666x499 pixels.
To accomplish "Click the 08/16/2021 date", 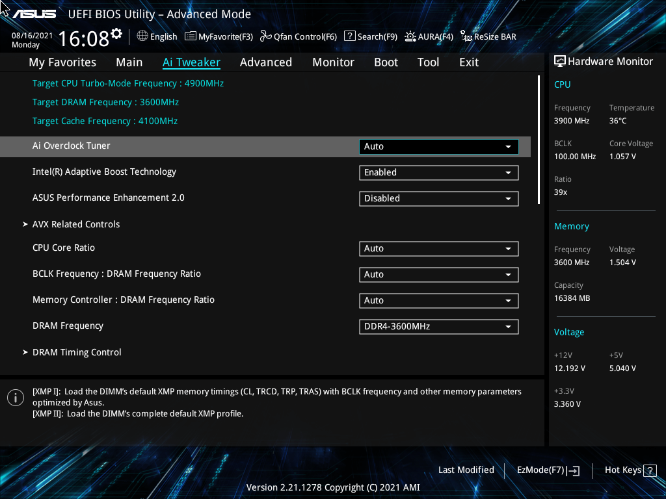I will coord(32,36).
